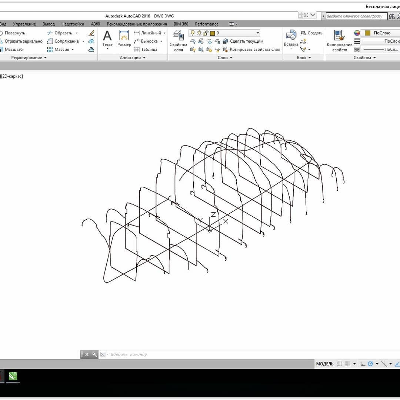400x400 pixels.
Task: Toggle polar tracking in status bar
Action: pyautogui.click(x=370, y=364)
